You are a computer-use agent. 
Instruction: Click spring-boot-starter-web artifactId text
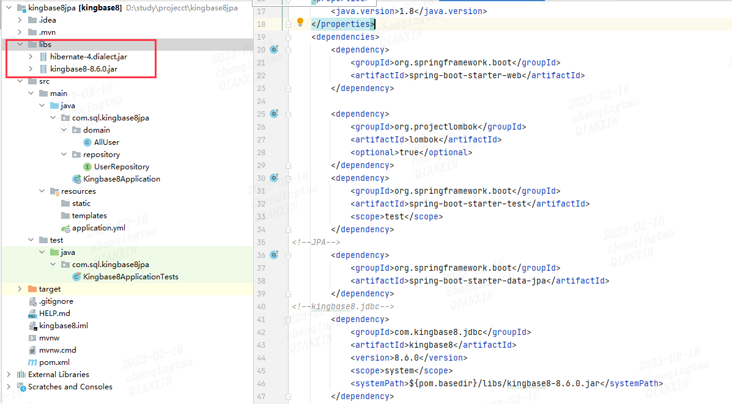click(465, 75)
